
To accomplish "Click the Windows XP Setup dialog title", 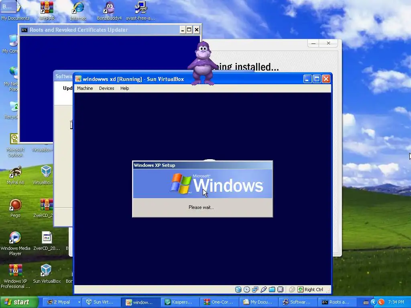I will click(155, 165).
